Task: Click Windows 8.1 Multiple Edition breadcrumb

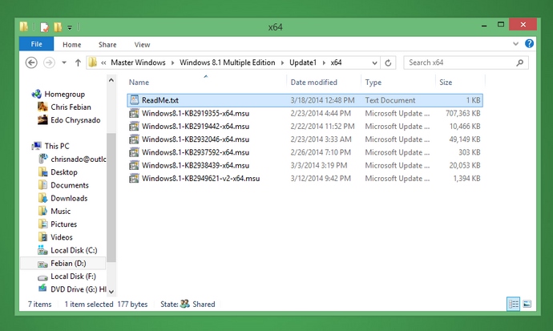Action: click(x=227, y=63)
